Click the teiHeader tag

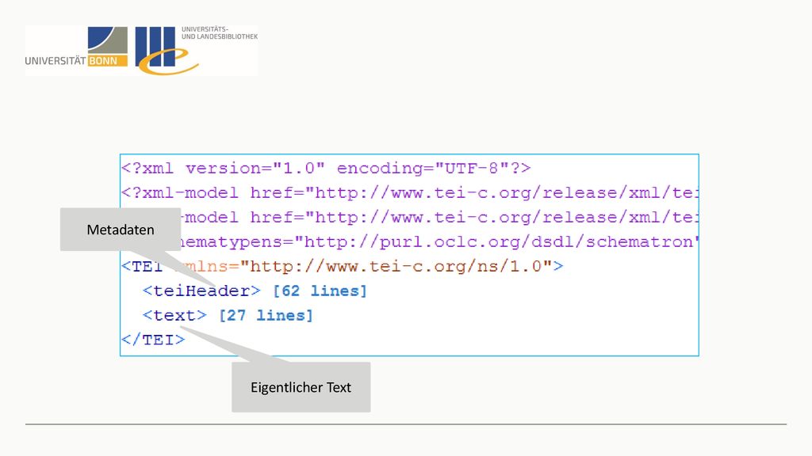[x=201, y=291]
